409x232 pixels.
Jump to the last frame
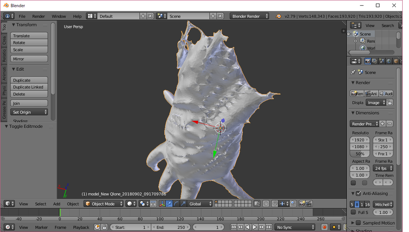269,227
